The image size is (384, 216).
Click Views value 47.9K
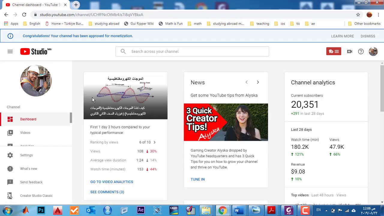[x=337, y=147]
